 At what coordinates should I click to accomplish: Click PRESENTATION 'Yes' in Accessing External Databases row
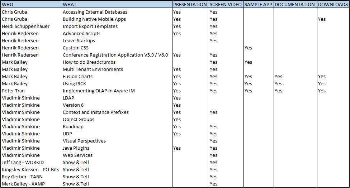[177, 12]
